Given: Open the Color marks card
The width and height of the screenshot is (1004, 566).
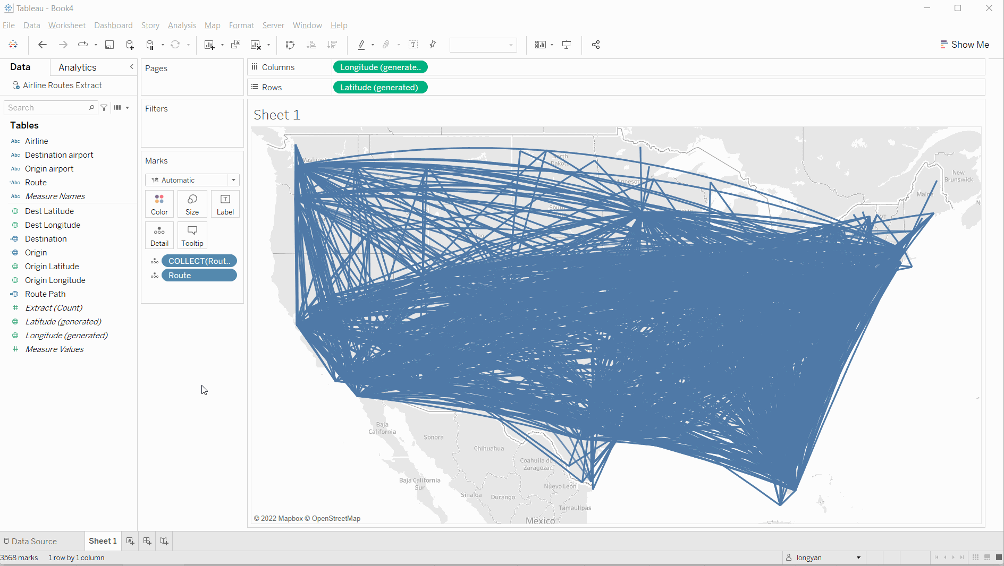Looking at the screenshot, I should coord(159,204).
